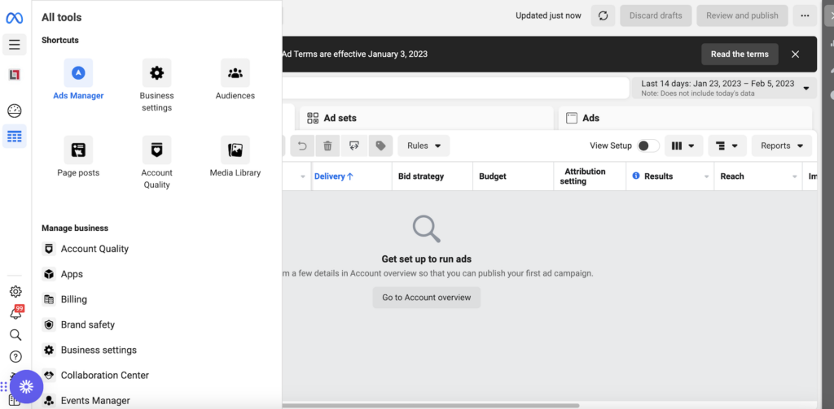The width and height of the screenshot is (834, 409).
Task: Open Apps in Manage business list
Action: 62,274
